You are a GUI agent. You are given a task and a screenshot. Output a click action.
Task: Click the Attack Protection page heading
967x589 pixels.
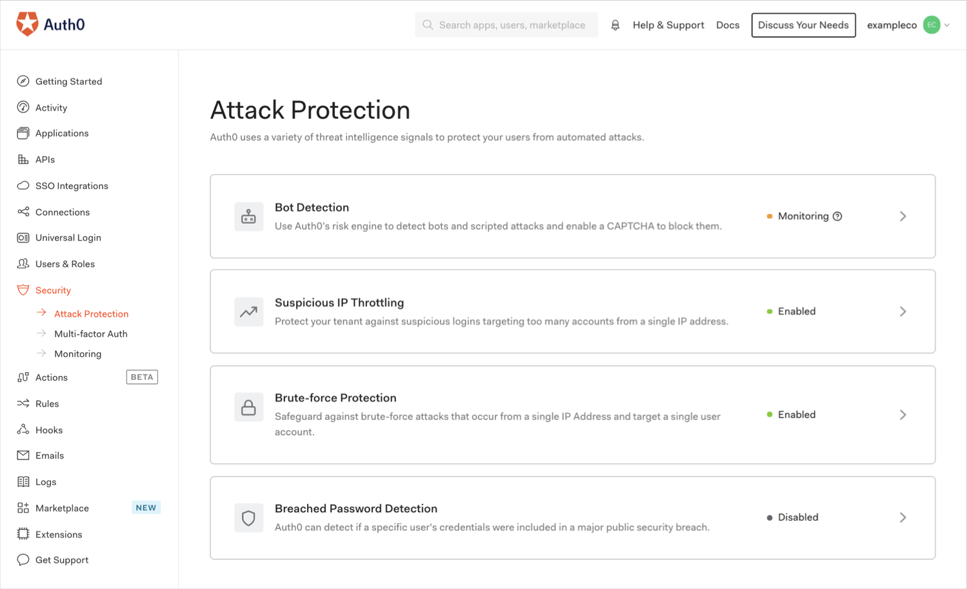310,110
